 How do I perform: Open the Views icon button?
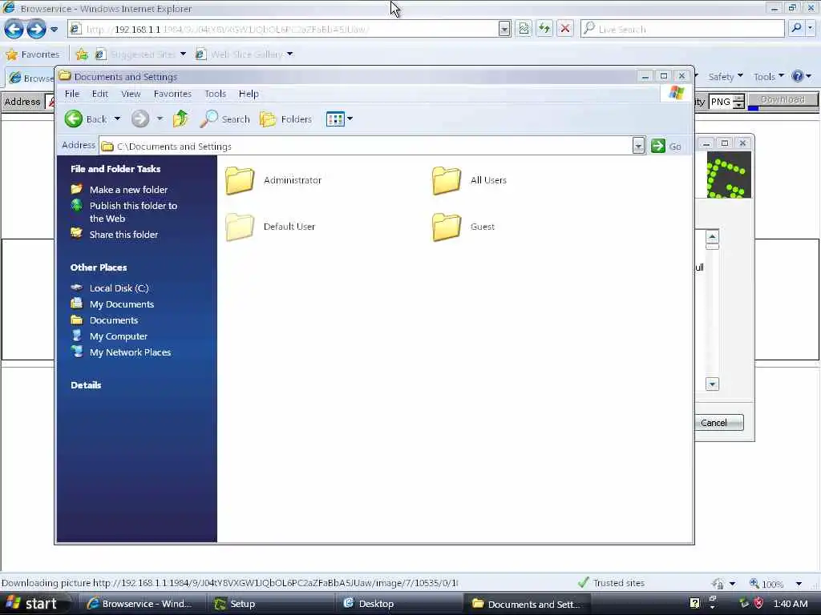[x=335, y=119]
